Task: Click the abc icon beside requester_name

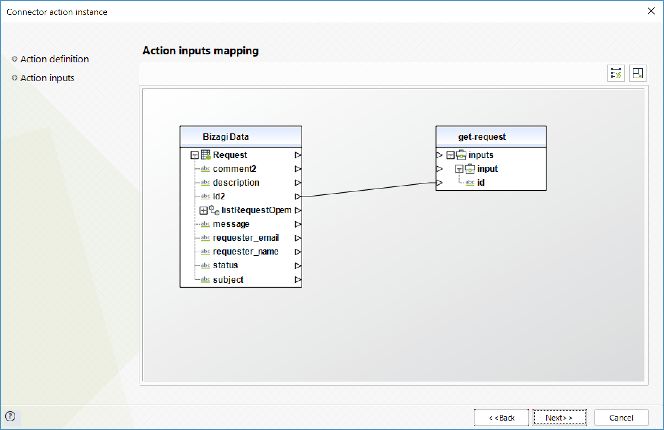Action: [x=206, y=252]
